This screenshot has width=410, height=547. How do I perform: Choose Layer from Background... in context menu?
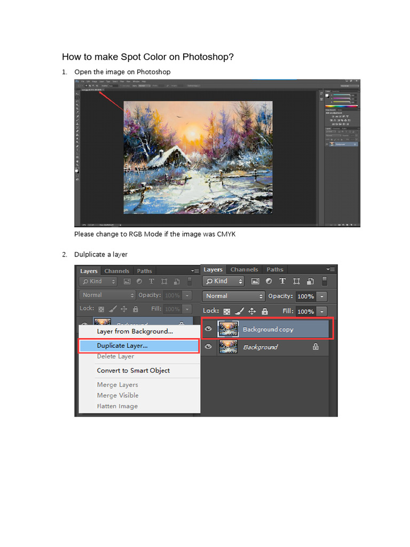click(135, 331)
